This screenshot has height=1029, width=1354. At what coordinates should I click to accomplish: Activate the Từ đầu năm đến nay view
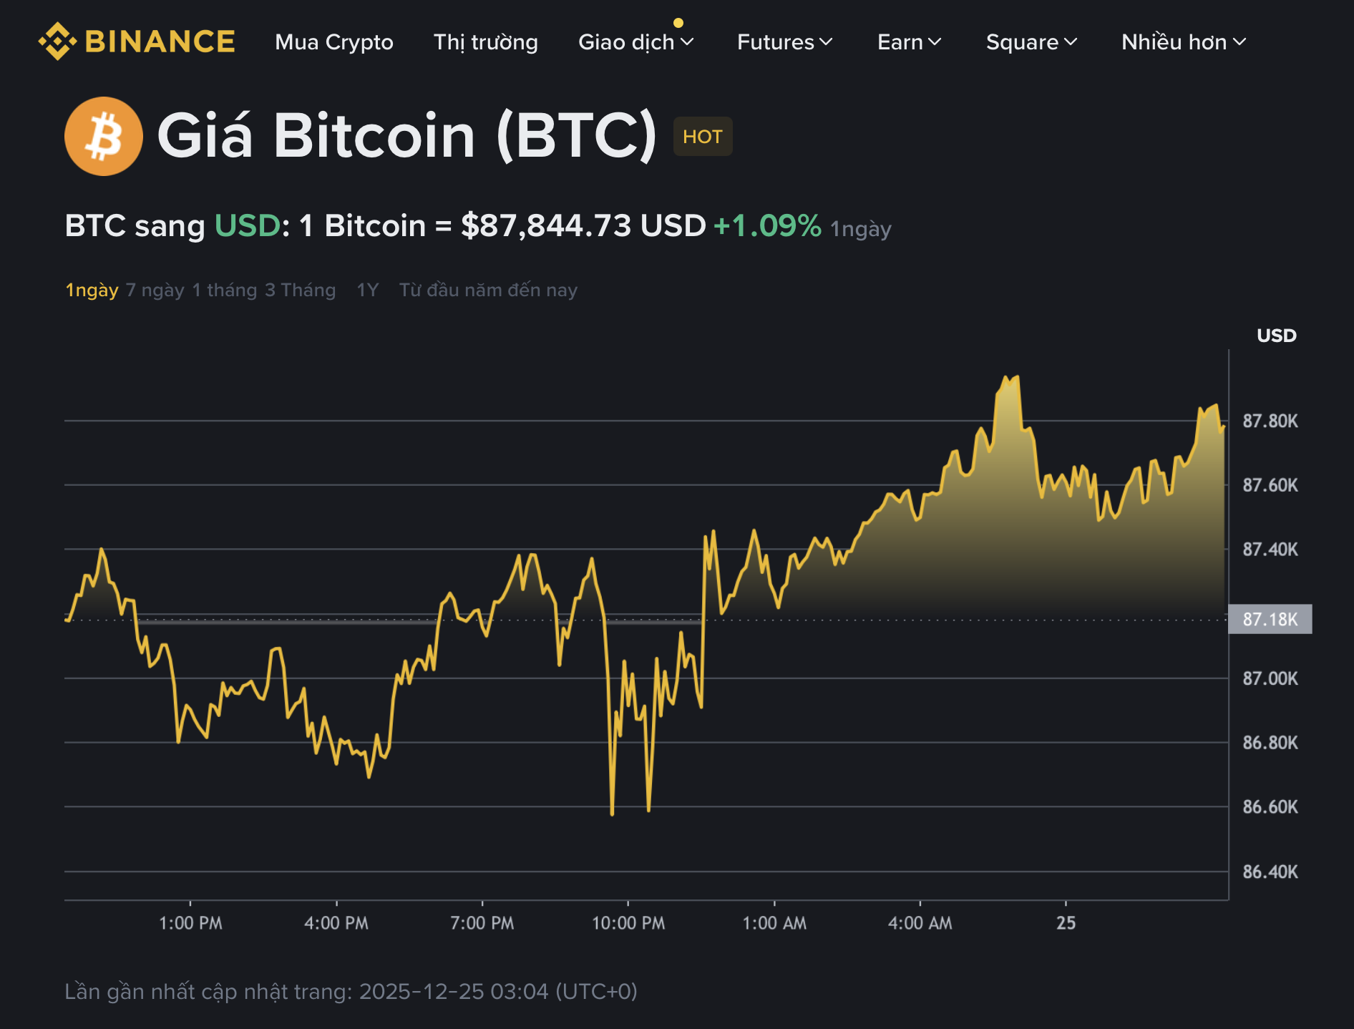click(490, 291)
